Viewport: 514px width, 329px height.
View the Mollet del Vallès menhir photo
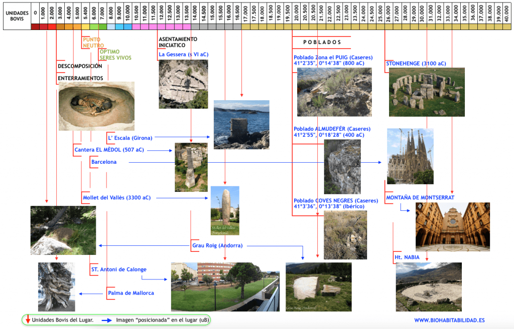click(x=225, y=211)
